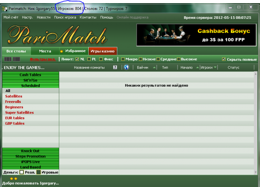The image size is (260, 187).
Task: Collapse the Scheduled section
Action: (30, 86)
